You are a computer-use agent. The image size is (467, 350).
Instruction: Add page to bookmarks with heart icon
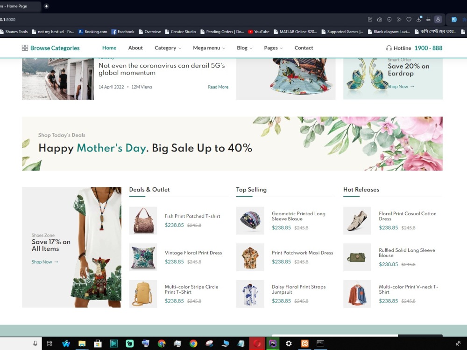pyautogui.click(x=409, y=19)
